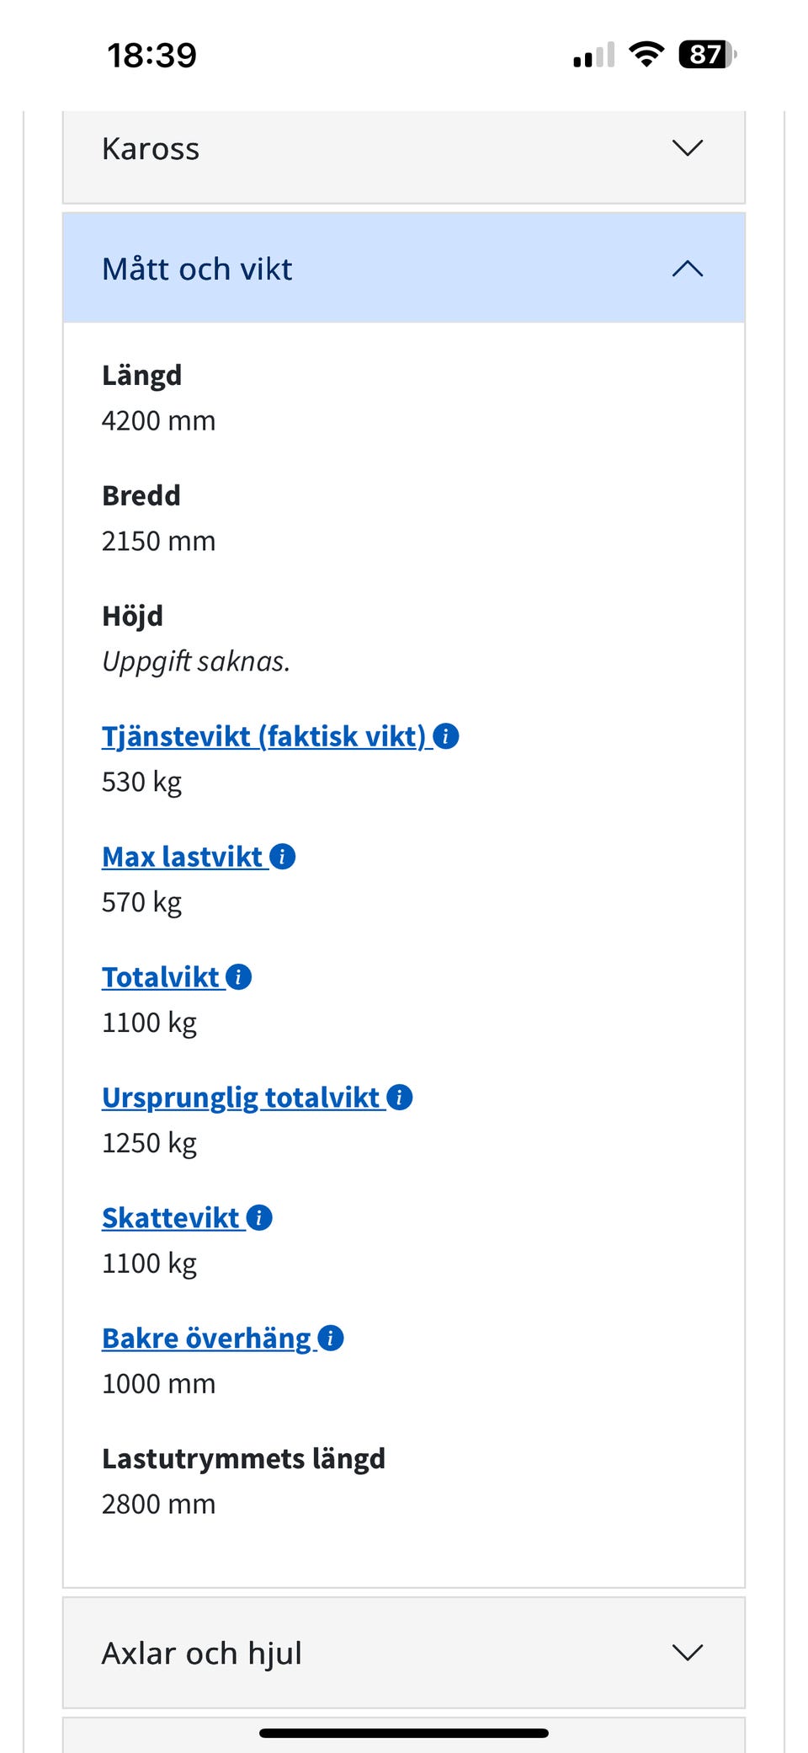This screenshot has height=1753, width=808.
Task: Tap the Skattevikt info icon
Action: click(259, 1218)
